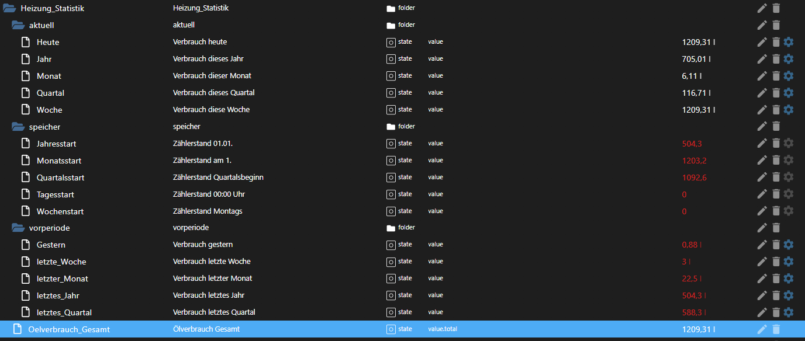Click the red value 1092,6 of Quartalsstart
Screen dimensions: 805x341
[694, 177]
